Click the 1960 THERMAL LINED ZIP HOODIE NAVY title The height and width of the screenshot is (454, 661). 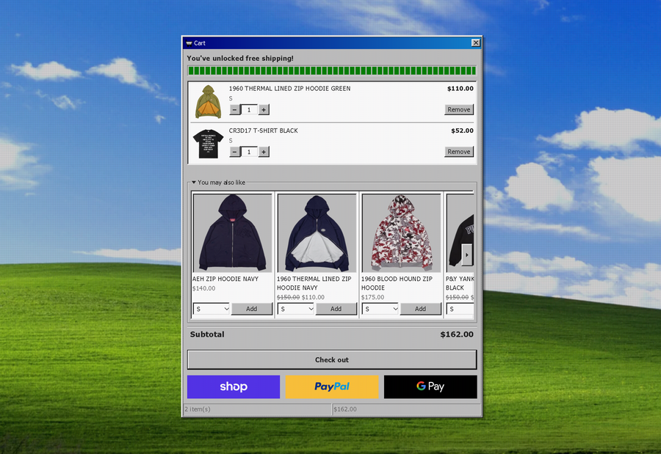click(314, 283)
